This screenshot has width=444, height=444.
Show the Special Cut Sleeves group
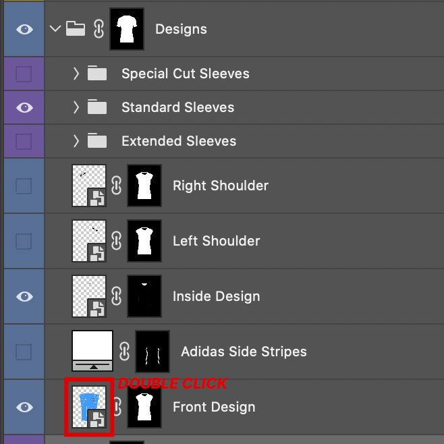click(24, 74)
